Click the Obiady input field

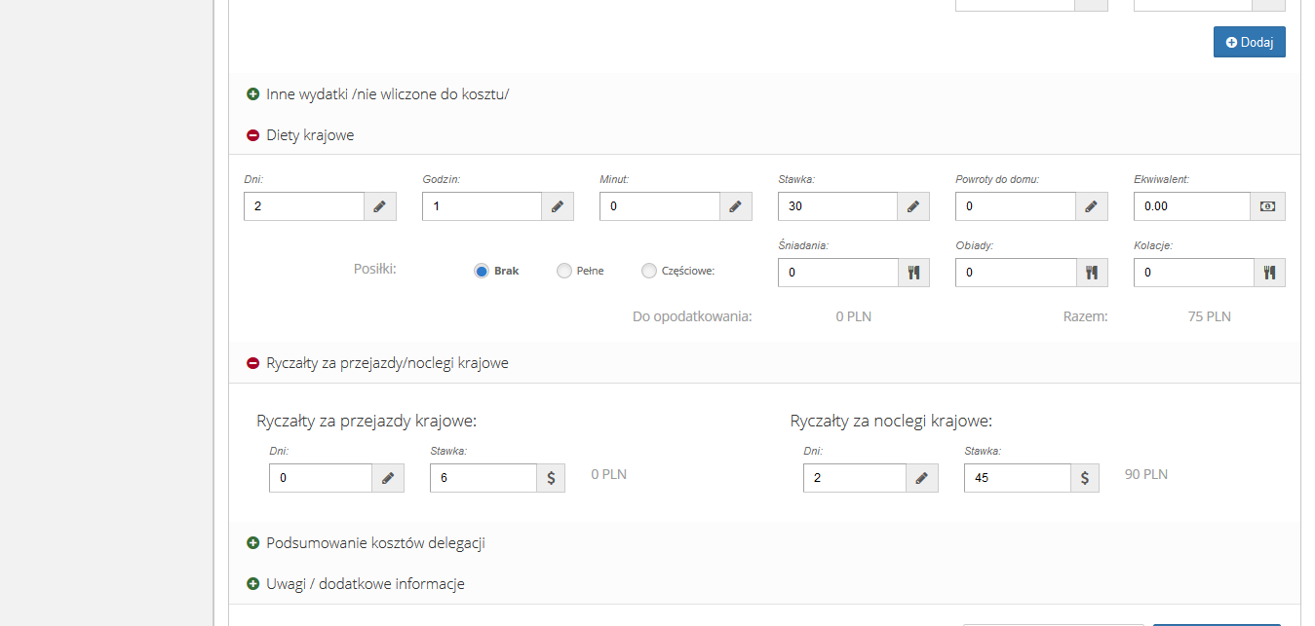pyautogui.click(x=1016, y=273)
